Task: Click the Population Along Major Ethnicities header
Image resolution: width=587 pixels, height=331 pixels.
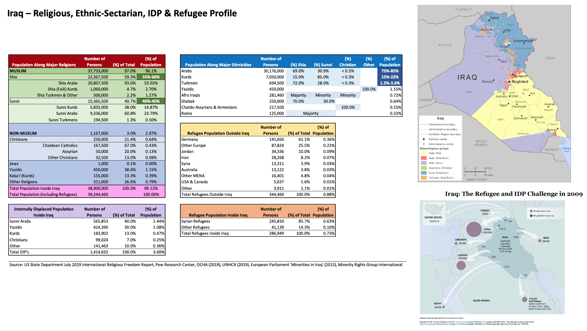Action: click(218, 65)
